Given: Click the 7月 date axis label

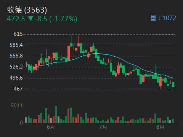Looking at the screenshot, I should pyautogui.click(x=103, y=127).
